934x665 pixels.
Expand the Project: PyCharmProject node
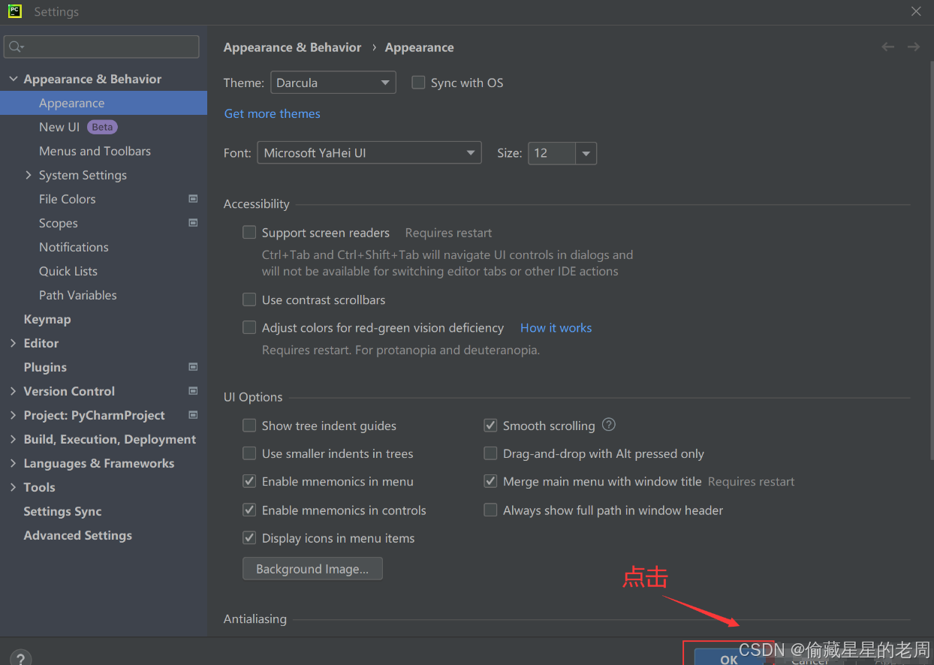[x=14, y=415]
